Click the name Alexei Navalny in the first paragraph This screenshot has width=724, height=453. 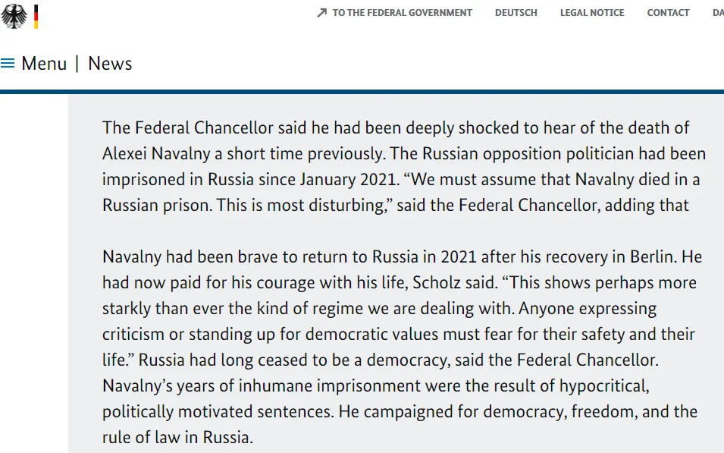pyautogui.click(x=156, y=153)
